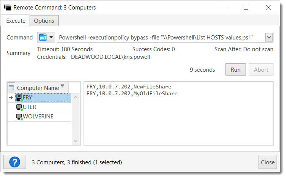Minimize the Remote Command window

pos(224,7)
